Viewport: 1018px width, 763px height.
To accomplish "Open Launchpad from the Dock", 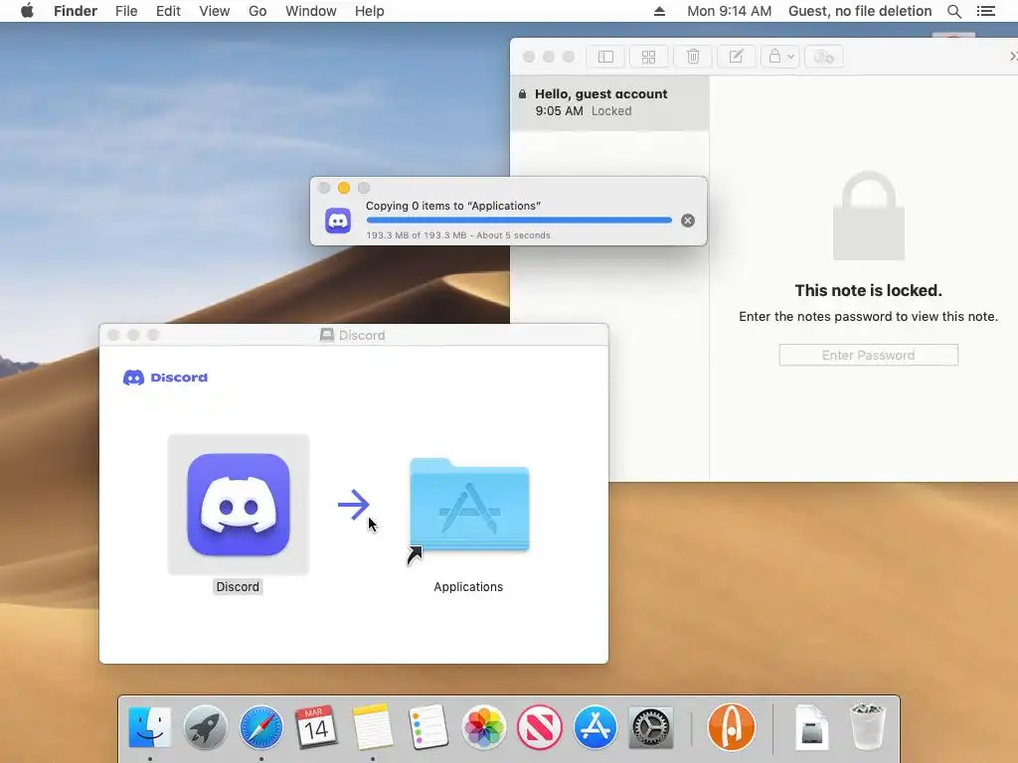I will 205,727.
